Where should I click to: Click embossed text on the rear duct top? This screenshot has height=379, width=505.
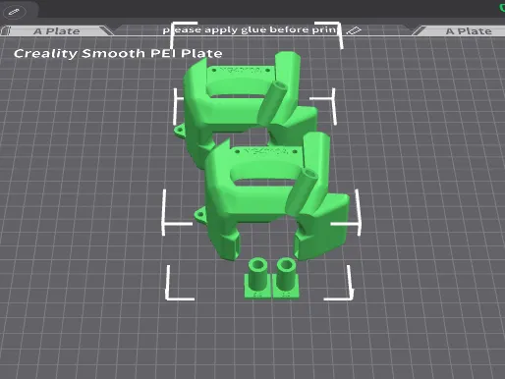pyautogui.click(x=241, y=70)
